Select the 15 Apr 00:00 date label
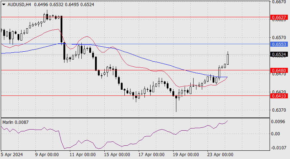 tap(117, 155)
